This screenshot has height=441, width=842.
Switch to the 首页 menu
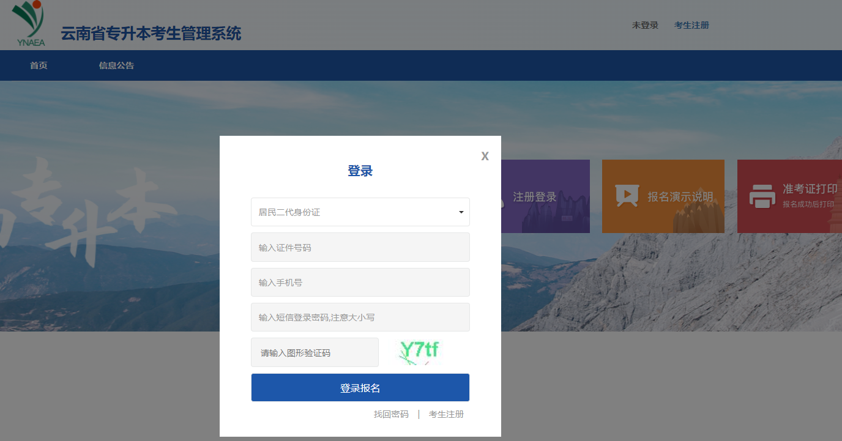37,65
